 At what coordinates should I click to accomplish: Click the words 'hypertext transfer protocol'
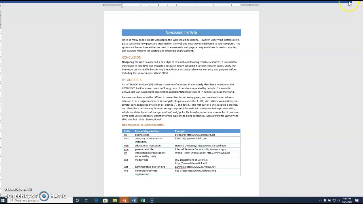pyautogui.click(x=156, y=112)
